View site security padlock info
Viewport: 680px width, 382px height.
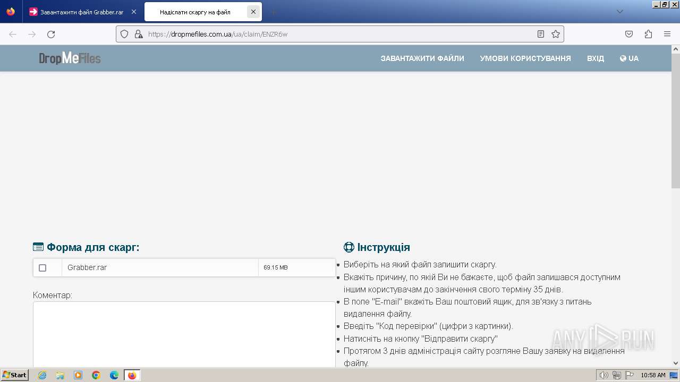(139, 34)
